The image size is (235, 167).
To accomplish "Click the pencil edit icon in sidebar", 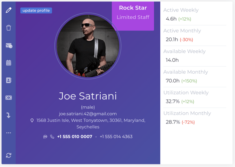I will 8,10.
